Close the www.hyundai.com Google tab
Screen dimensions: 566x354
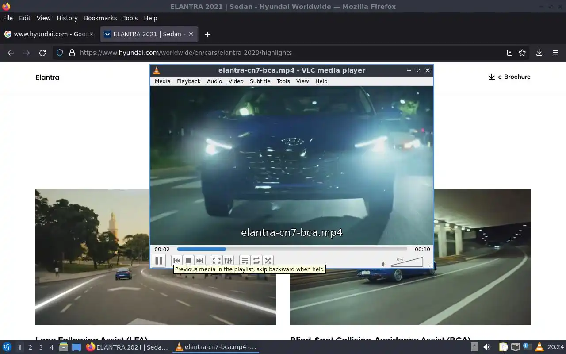point(92,34)
